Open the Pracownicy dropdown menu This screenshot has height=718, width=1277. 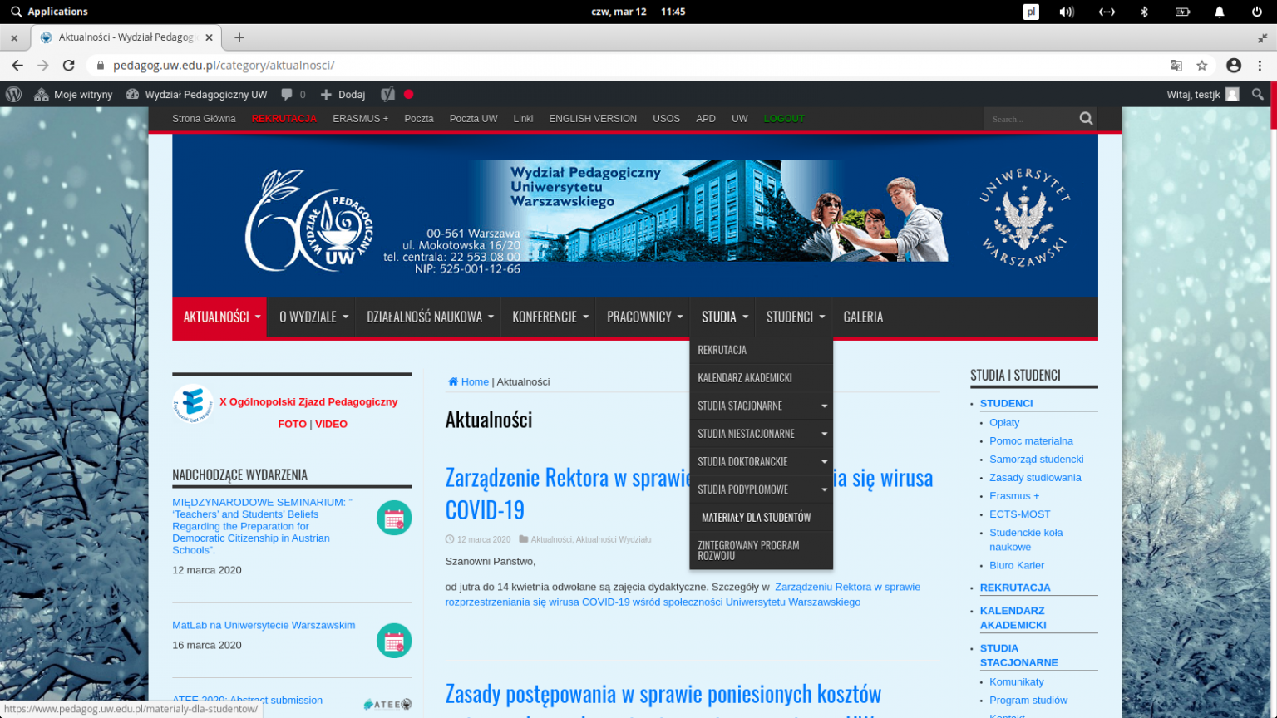pos(643,317)
